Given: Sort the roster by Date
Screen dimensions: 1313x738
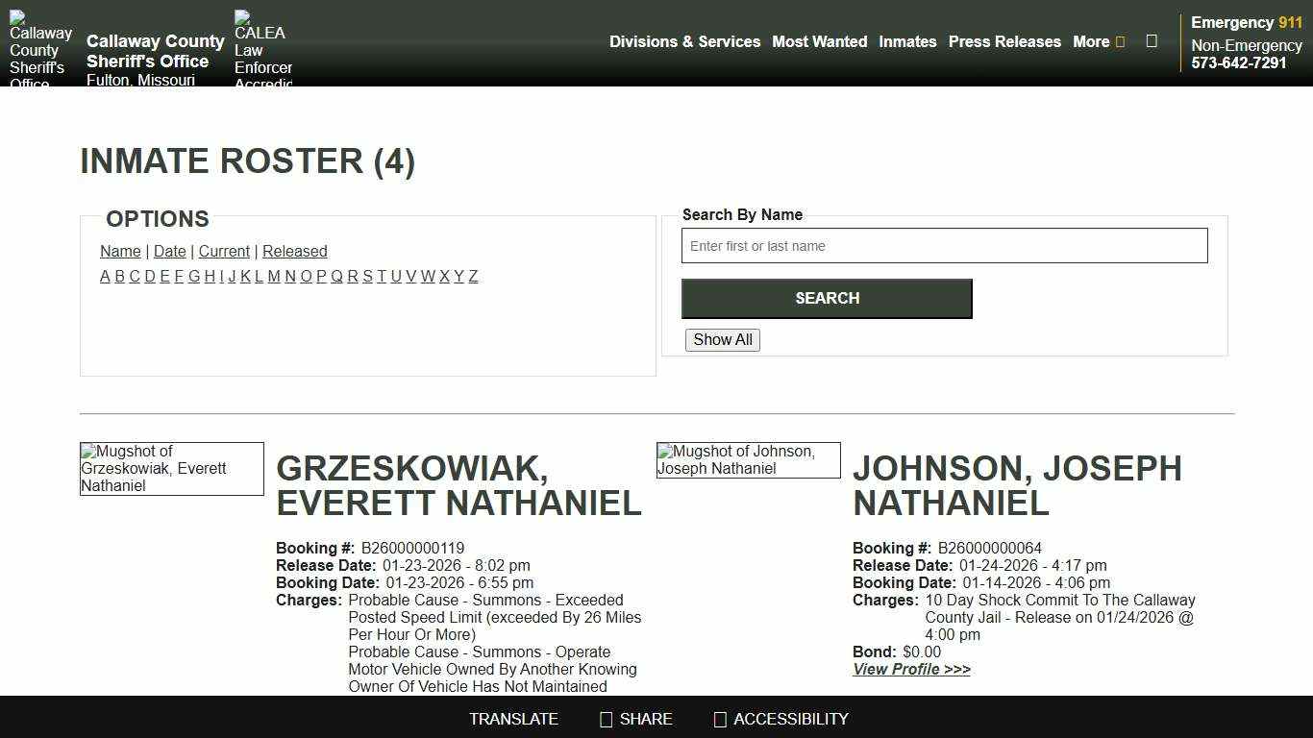Looking at the screenshot, I should 169,251.
